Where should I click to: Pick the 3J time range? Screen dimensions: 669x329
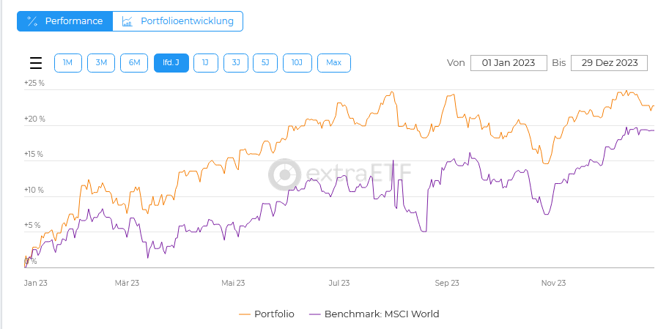pos(235,63)
